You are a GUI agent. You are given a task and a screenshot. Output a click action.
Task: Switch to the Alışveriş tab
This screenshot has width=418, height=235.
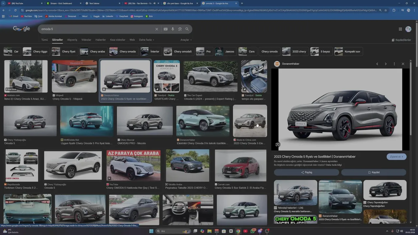(x=72, y=40)
